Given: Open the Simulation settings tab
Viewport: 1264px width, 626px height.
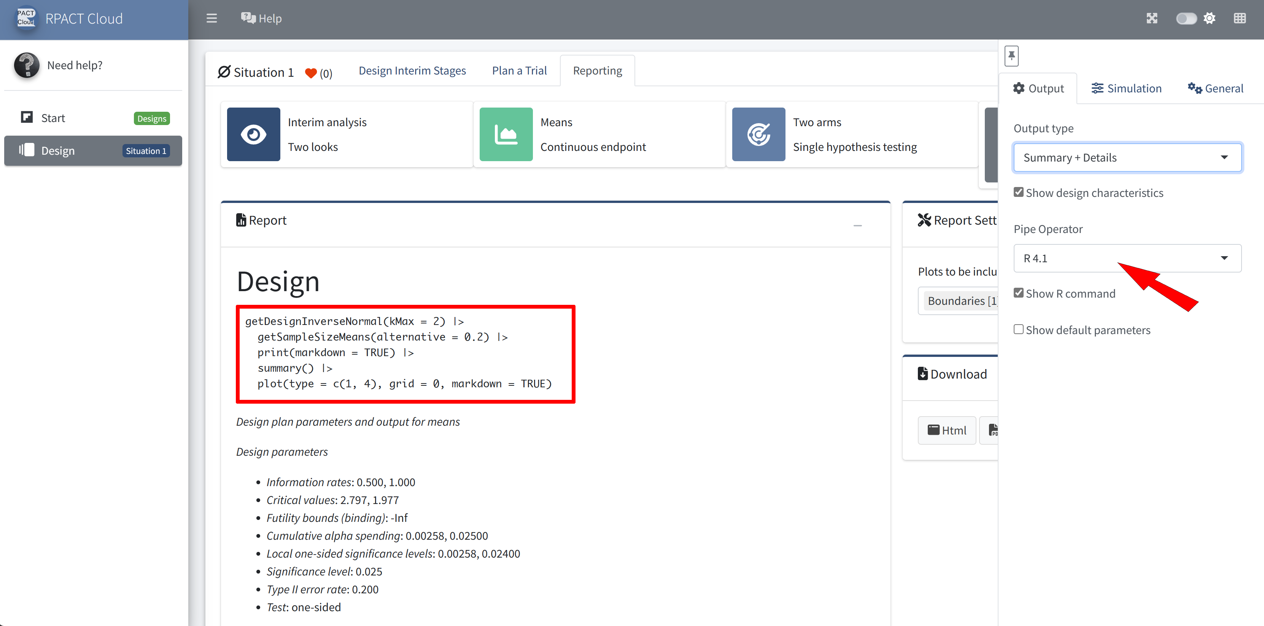Looking at the screenshot, I should click(1126, 89).
